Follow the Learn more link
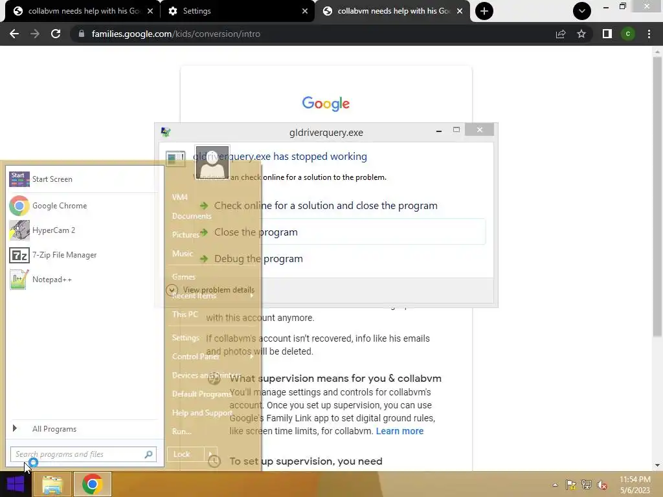This screenshot has width=663, height=497. click(399, 431)
